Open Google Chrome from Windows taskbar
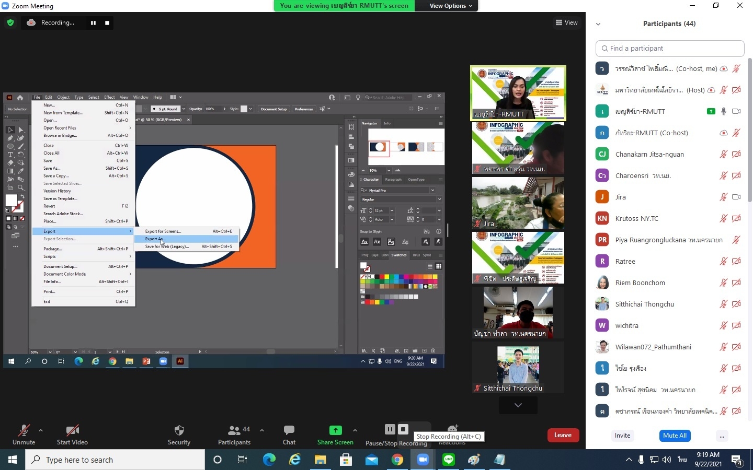The width and height of the screenshot is (753, 470). click(x=397, y=460)
